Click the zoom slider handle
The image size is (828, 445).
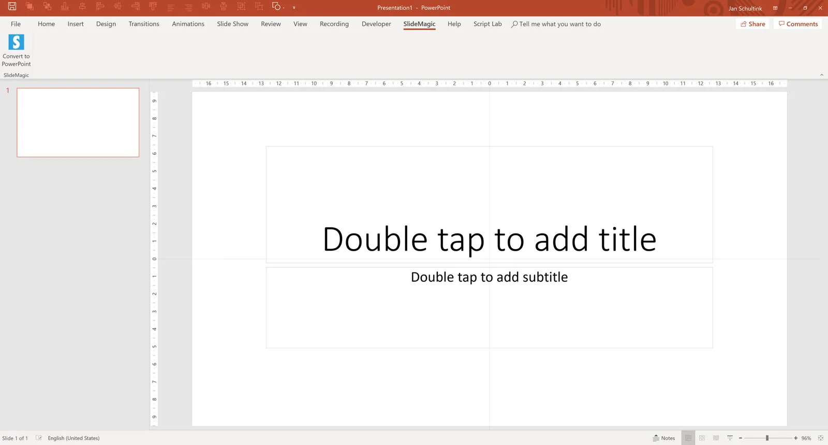pos(767,438)
